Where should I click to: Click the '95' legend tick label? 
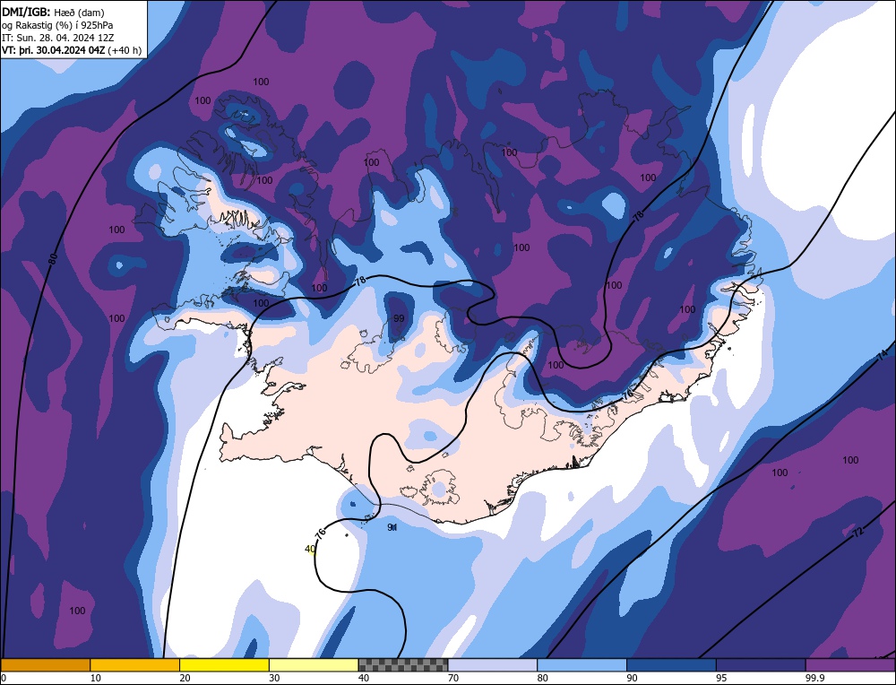point(721,678)
